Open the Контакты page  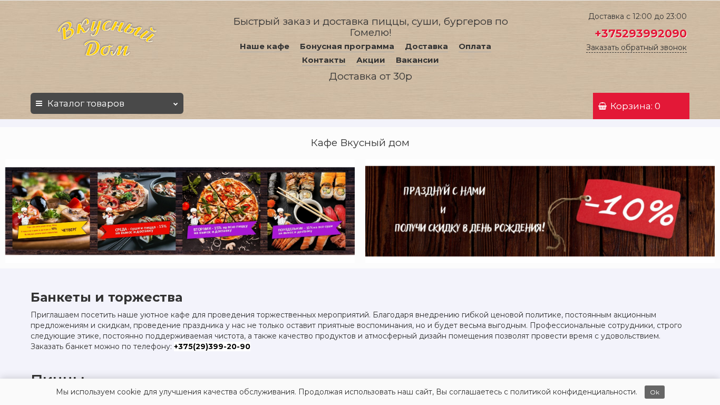pyautogui.click(x=324, y=60)
